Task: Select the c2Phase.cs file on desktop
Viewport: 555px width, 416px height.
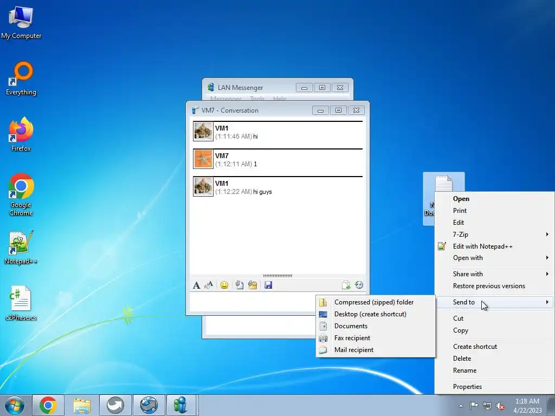Action: [21, 303]
